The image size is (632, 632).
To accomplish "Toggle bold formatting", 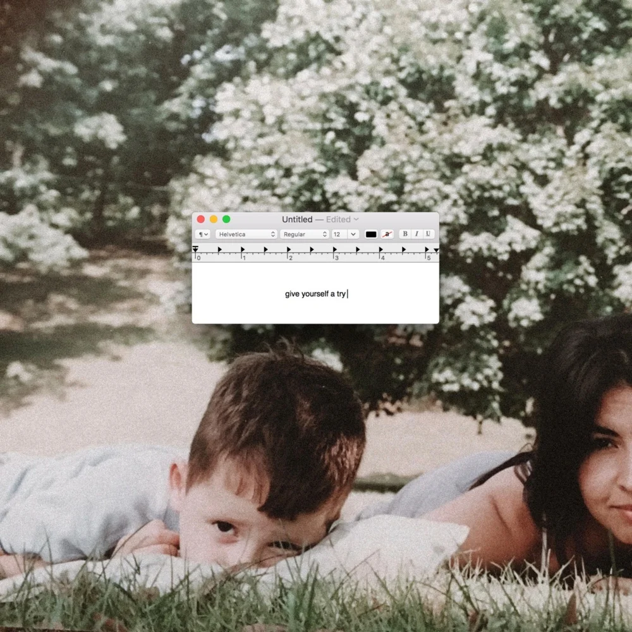I will (405, 234).
